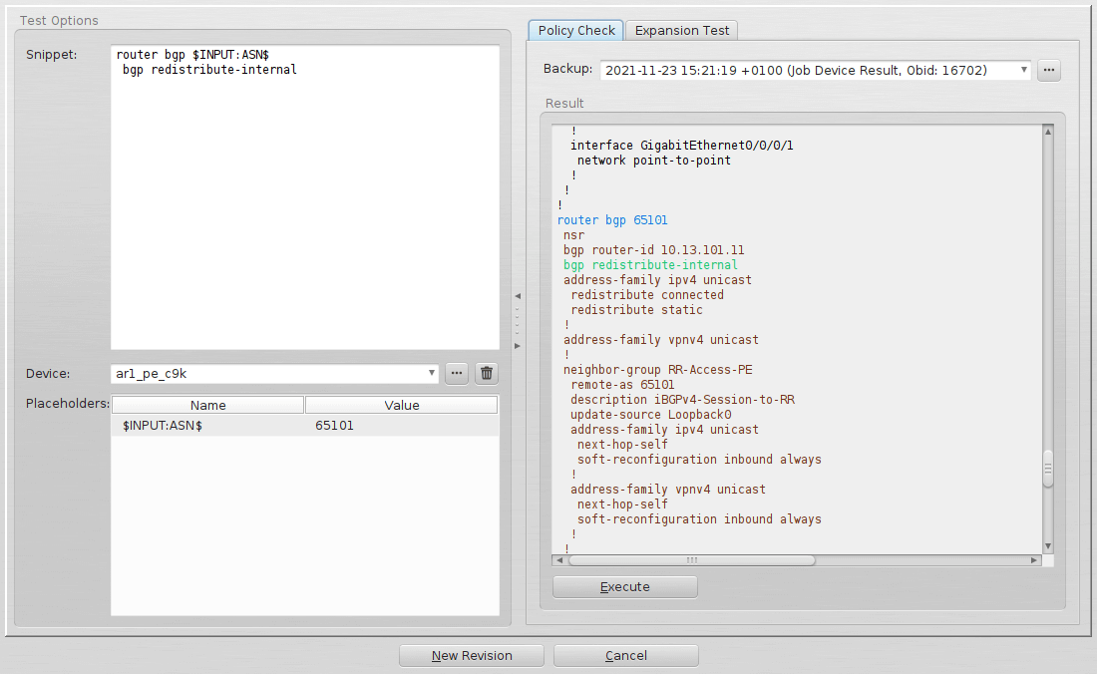Screen dimensions: 1097x674
Task: Sort placeholders by Name column header
Action: click(x=207, y=405)
